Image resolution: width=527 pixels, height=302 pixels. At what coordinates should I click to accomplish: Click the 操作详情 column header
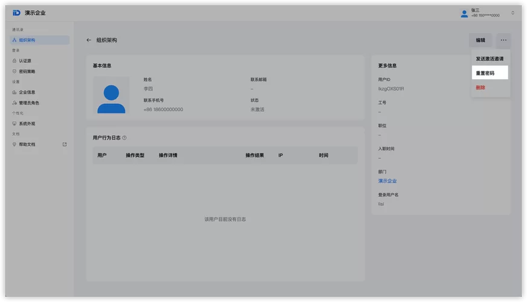(168, 155)
